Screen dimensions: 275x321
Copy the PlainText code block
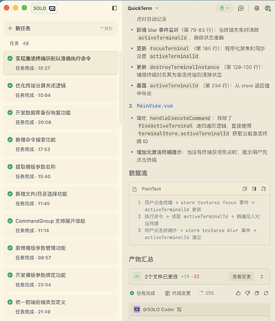pyautogui.click(x=245, y=189)
